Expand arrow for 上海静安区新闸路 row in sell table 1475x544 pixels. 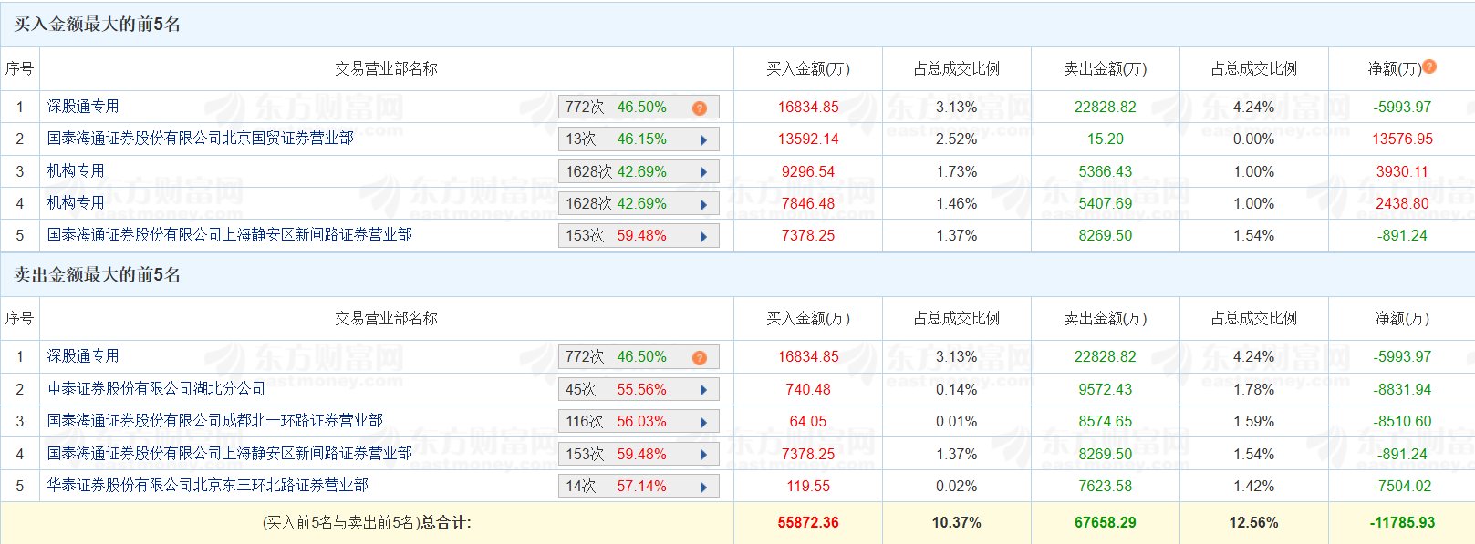pyautogui.click(x=703, y=455)
